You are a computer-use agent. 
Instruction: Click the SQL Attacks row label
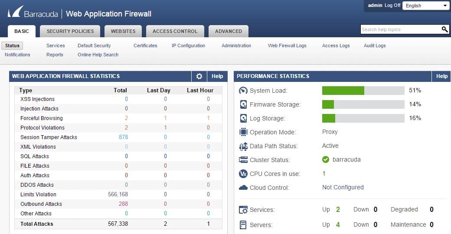pyautogui.click(x=35, y=156)
